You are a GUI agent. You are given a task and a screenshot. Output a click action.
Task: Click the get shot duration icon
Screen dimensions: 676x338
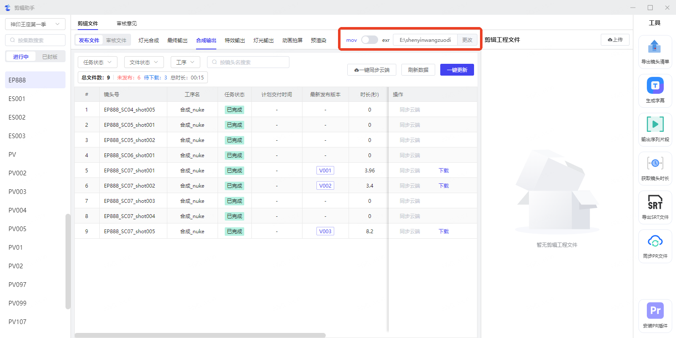coord(655,164)
